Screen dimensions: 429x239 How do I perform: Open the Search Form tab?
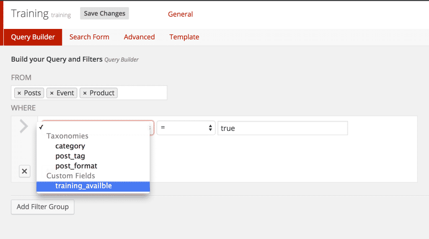(89, 37)
